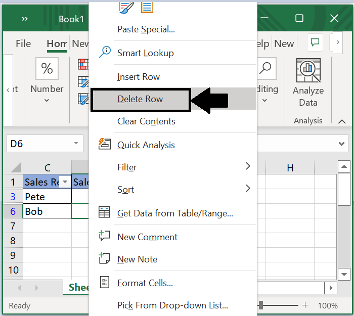354x316 pixels.
Task: Click the Smart Lookup magnifier icon
Action: (105, 52)
